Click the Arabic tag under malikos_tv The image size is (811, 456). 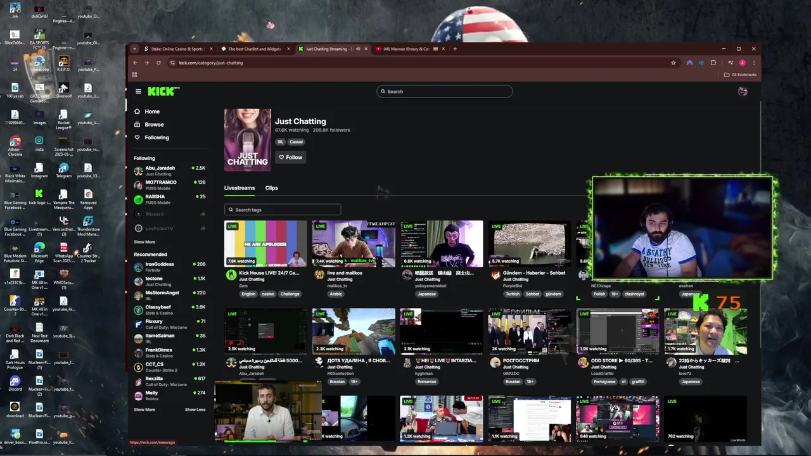pos(336,294)
